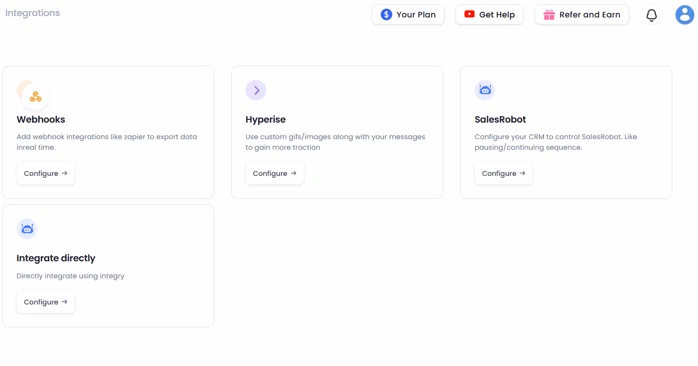The width and height of the screenshot is (698, 366).
Task: Click the dollar icon on Your Plan
Action: (385, 14)
